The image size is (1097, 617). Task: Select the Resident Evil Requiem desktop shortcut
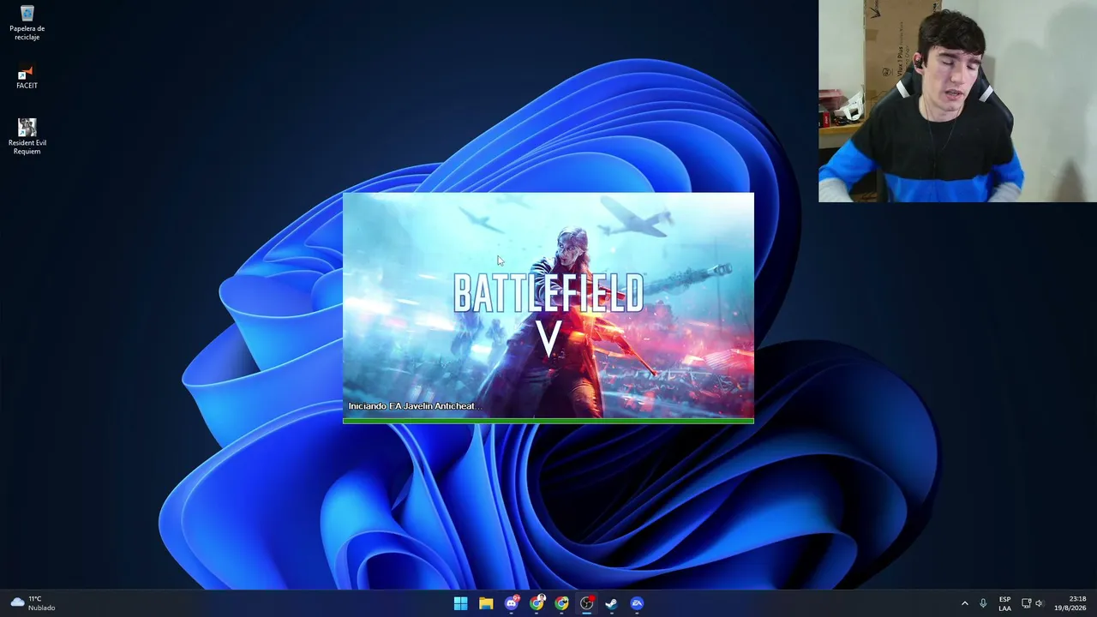click(x=27, y=137)
